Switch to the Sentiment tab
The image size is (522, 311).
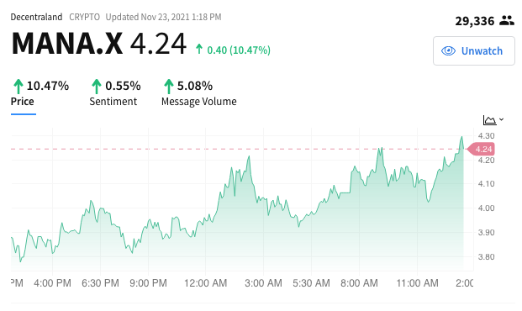[x=113, y=101]
